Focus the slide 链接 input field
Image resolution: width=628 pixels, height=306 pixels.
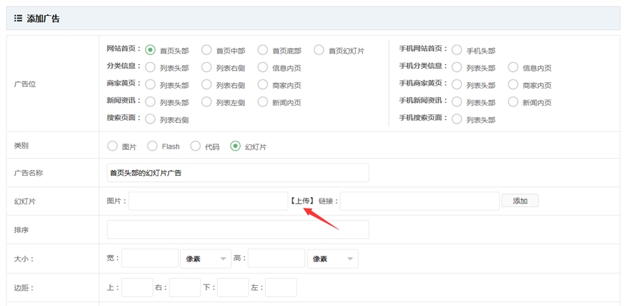tap(419, 201)
